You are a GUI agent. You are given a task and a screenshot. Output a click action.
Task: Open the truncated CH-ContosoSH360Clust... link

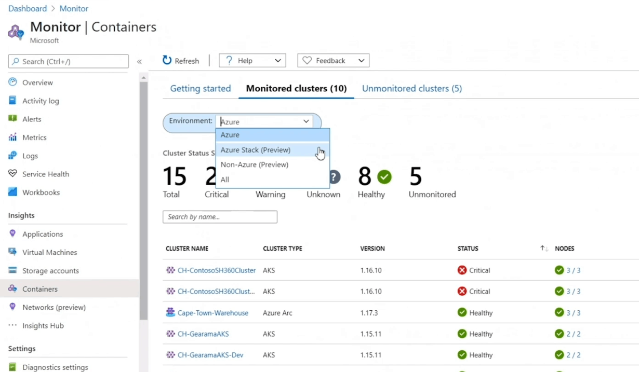pyautogui.click(x=216, y=292)
